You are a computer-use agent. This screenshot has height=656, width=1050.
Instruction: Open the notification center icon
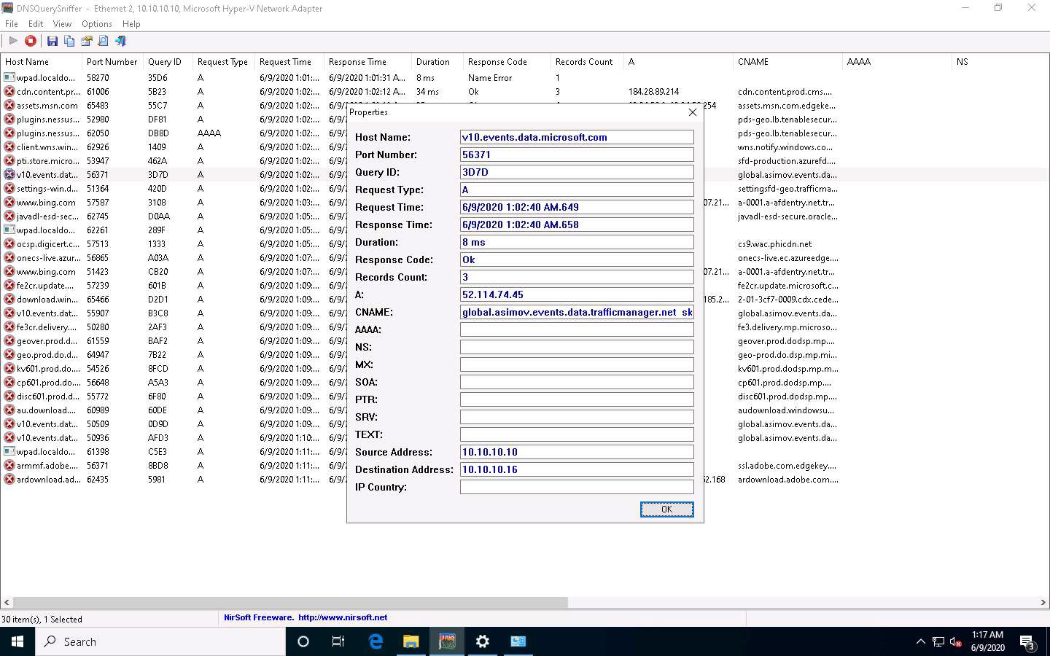[x=1027, y=642]
